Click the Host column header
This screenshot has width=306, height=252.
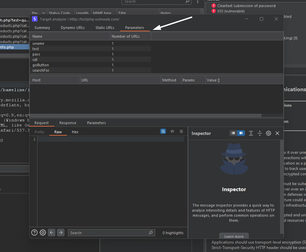(55, 80)
